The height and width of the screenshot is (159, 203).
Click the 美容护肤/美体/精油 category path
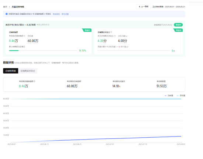pyautogui.click(x=15, y=25)
